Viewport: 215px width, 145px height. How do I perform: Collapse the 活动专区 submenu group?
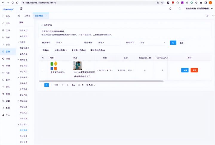tap(18, 77)
